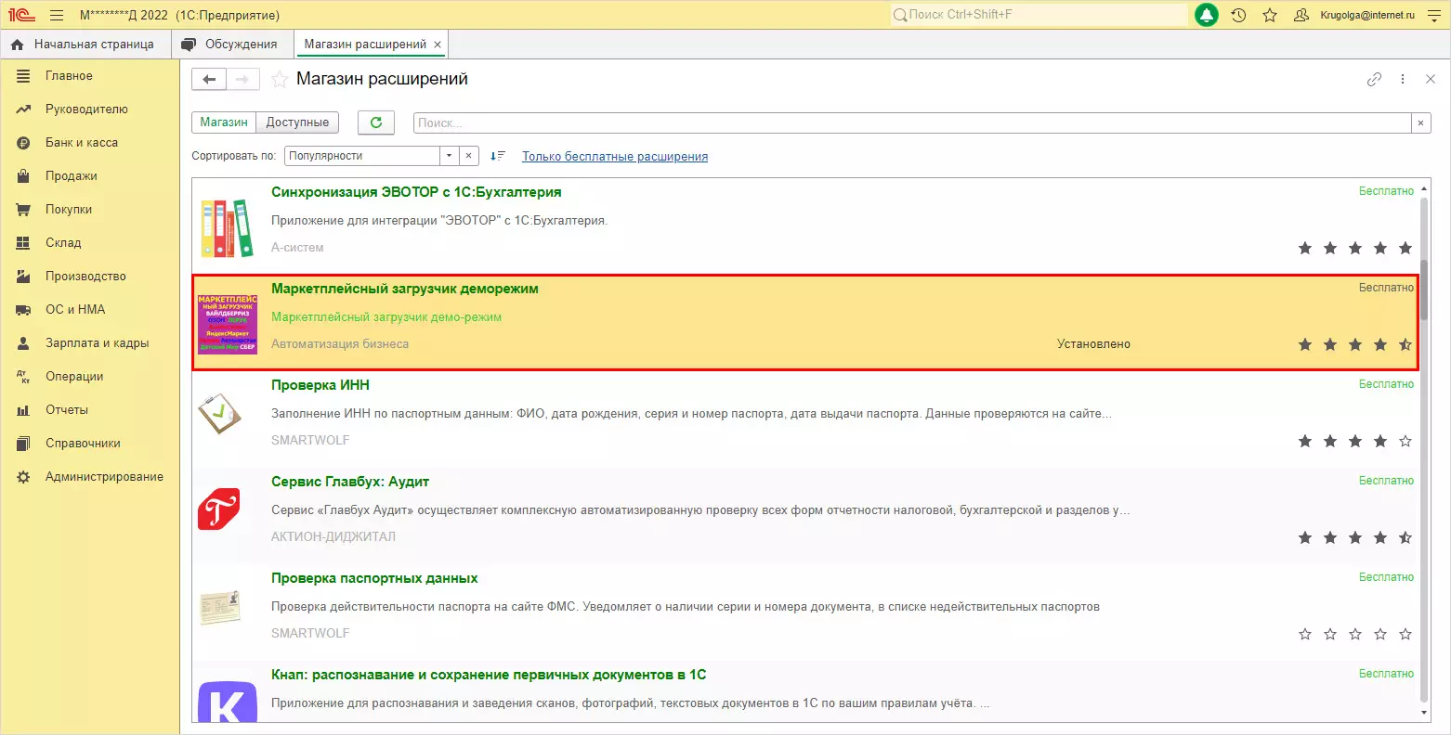Open Сервис Главбух: Аудит extension
The height and width of the screenshot is (735, 1451).
pos(350,482)
